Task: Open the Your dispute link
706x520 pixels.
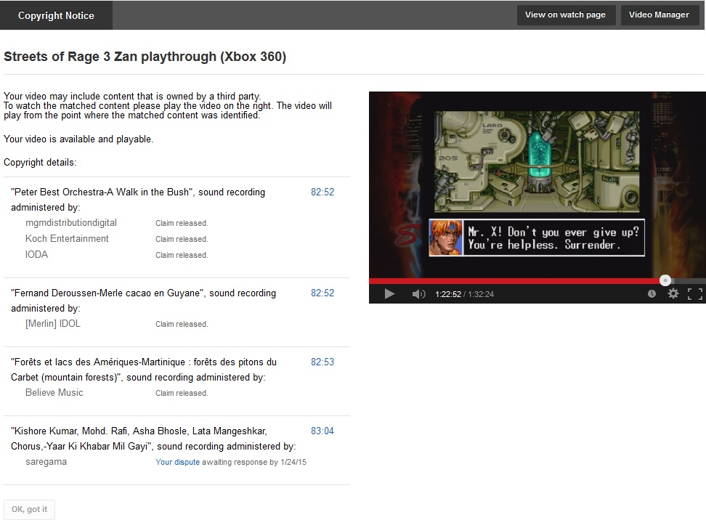Action: click(177, 462)
